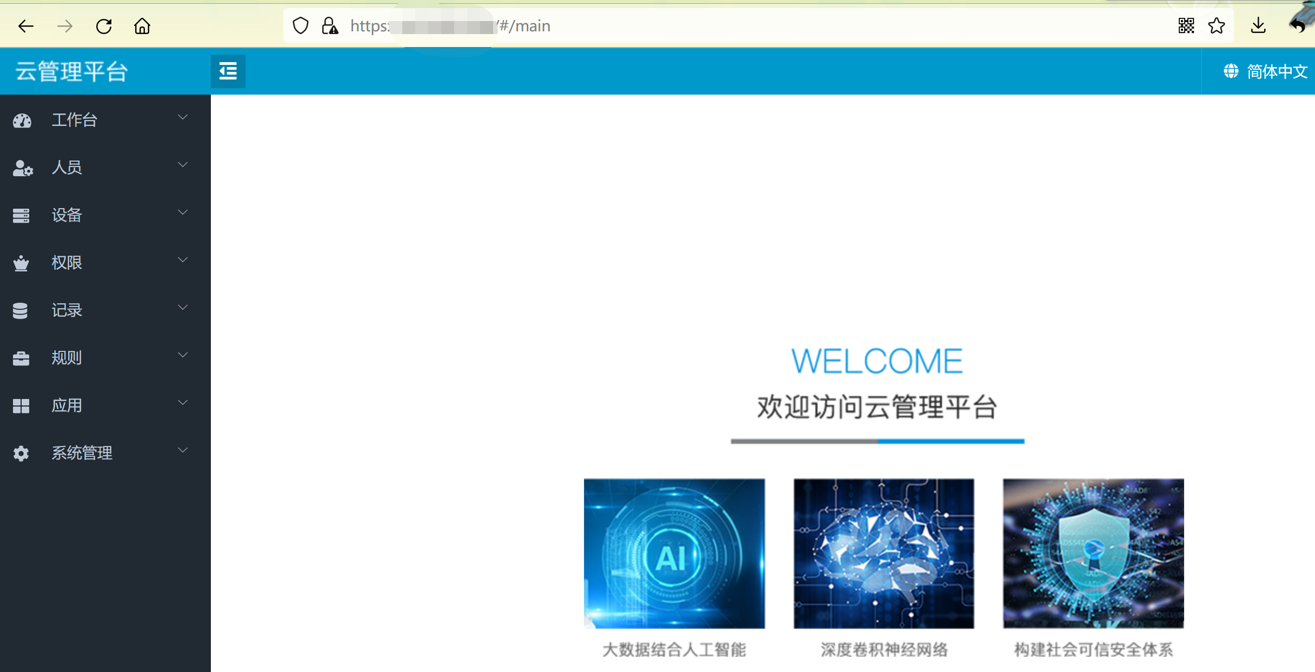This screenshot has height=672, width=1315.
Task: Click the database icon beside 记录
Action: click(20, 311)
